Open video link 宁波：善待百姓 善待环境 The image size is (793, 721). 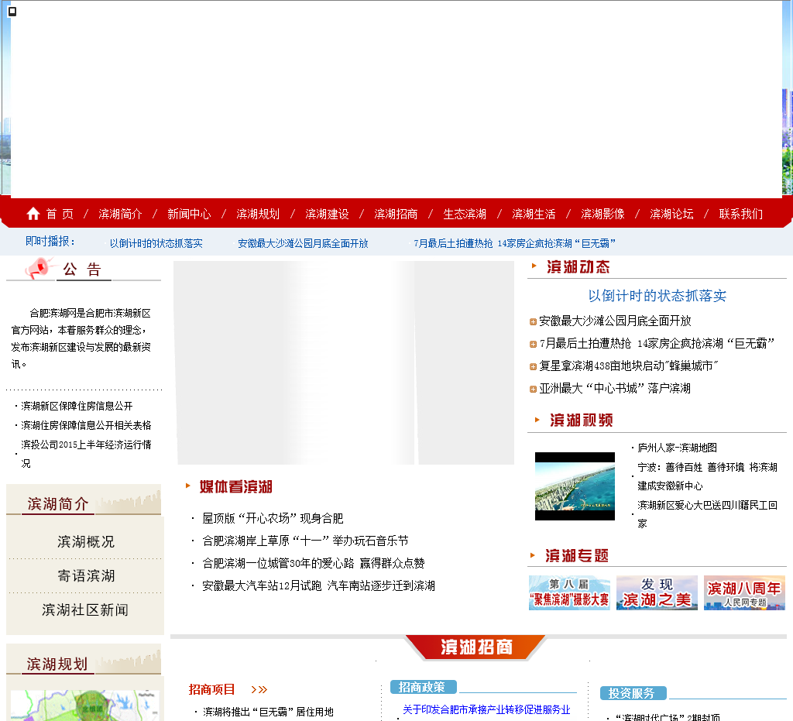point(708,476)
